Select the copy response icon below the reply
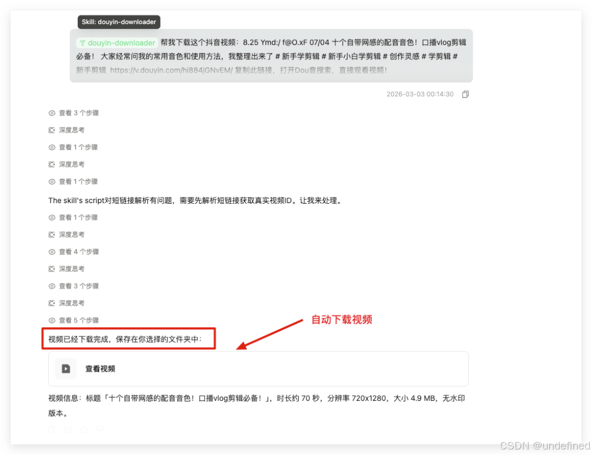The height and width of the screenshot is (455, 592). coord(52,429)
